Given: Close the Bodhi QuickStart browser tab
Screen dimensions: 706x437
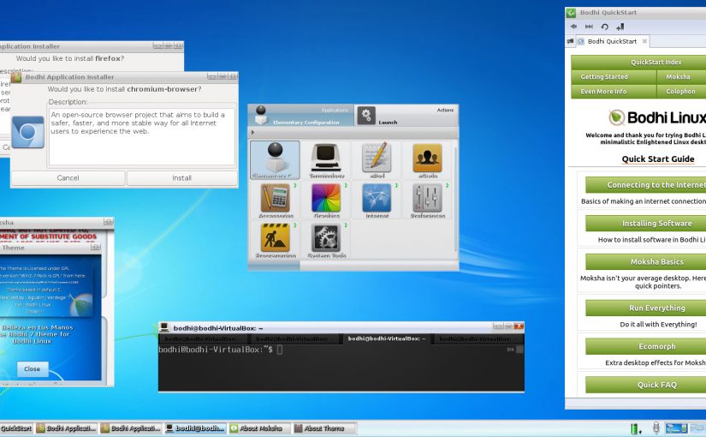Looking at the screenshot, I should (x=644, y=41).
